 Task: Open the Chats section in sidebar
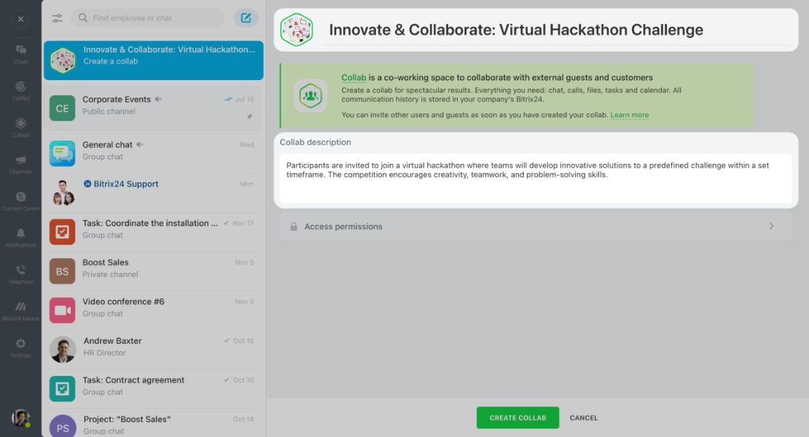coord(20,54)
